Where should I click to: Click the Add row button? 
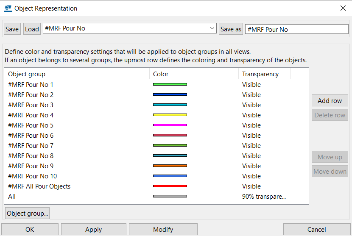coord(330,101)
